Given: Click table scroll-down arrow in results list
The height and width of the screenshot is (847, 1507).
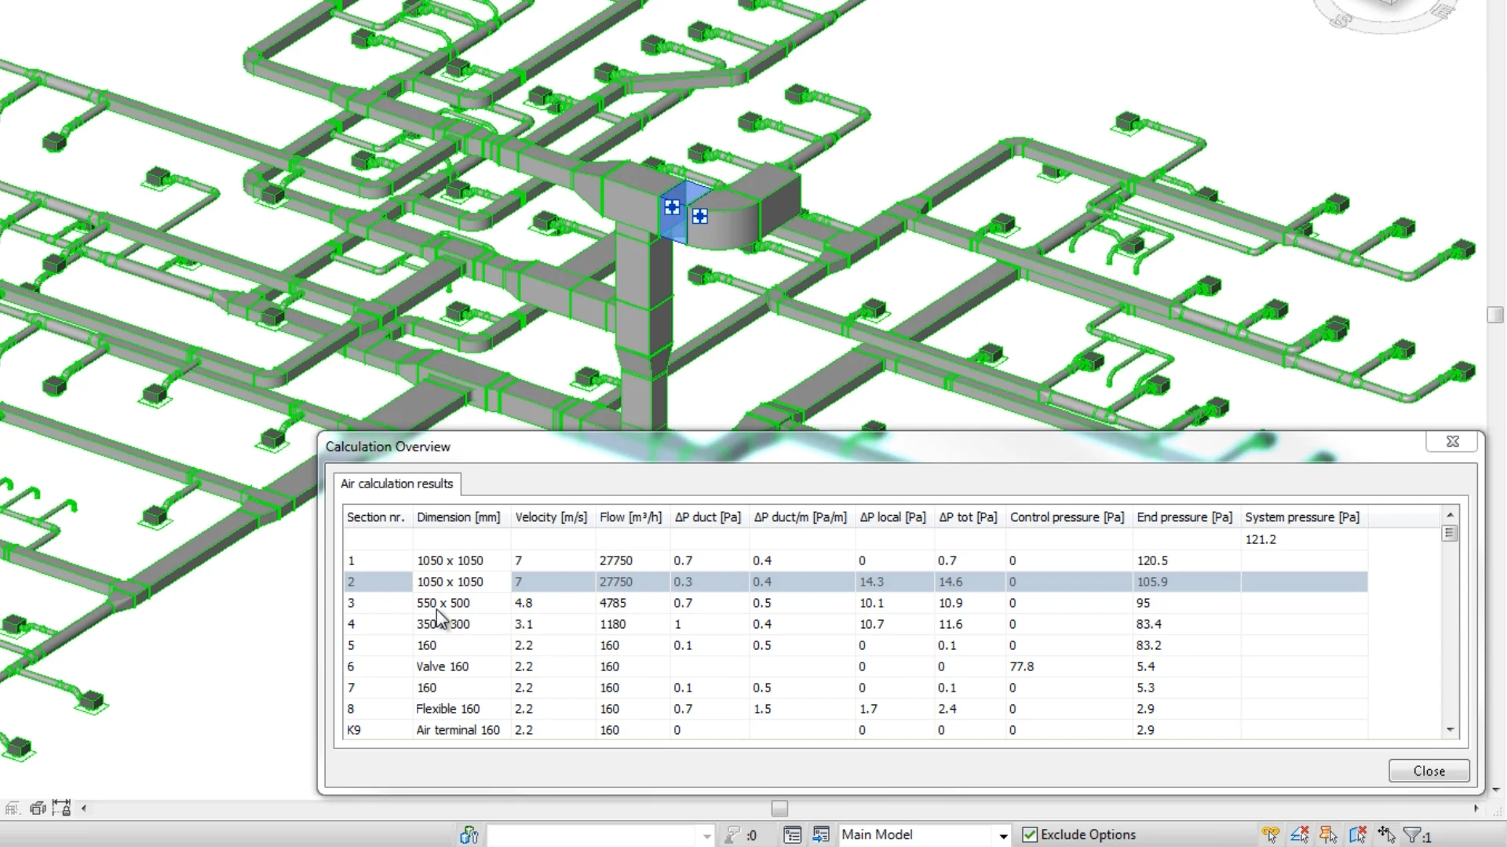Looking at the screenshot, I should pos(1450,729).
